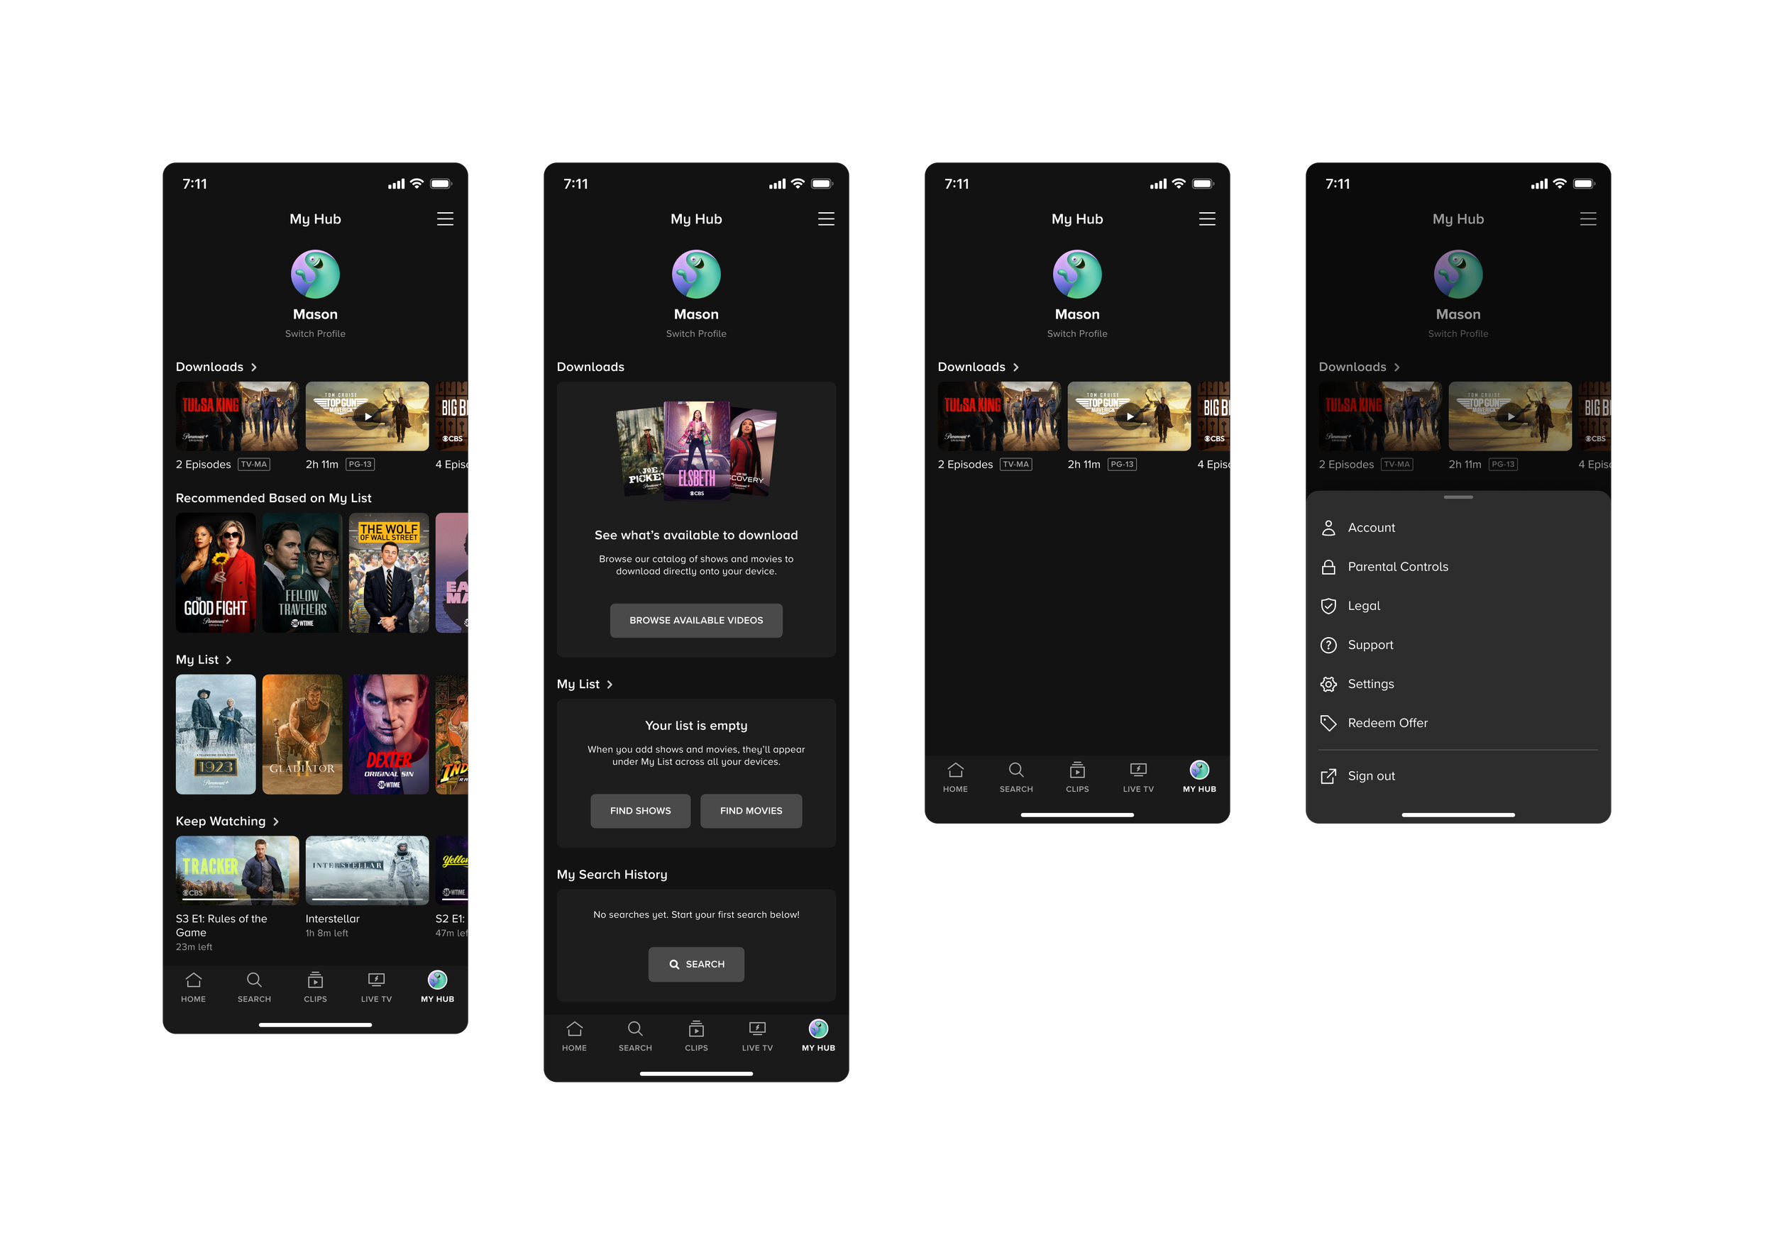The height and width of the screenshot is (1245, 1774).
Task: Play Top Gun Maverick download on first screen
Action: click(367, 416)
